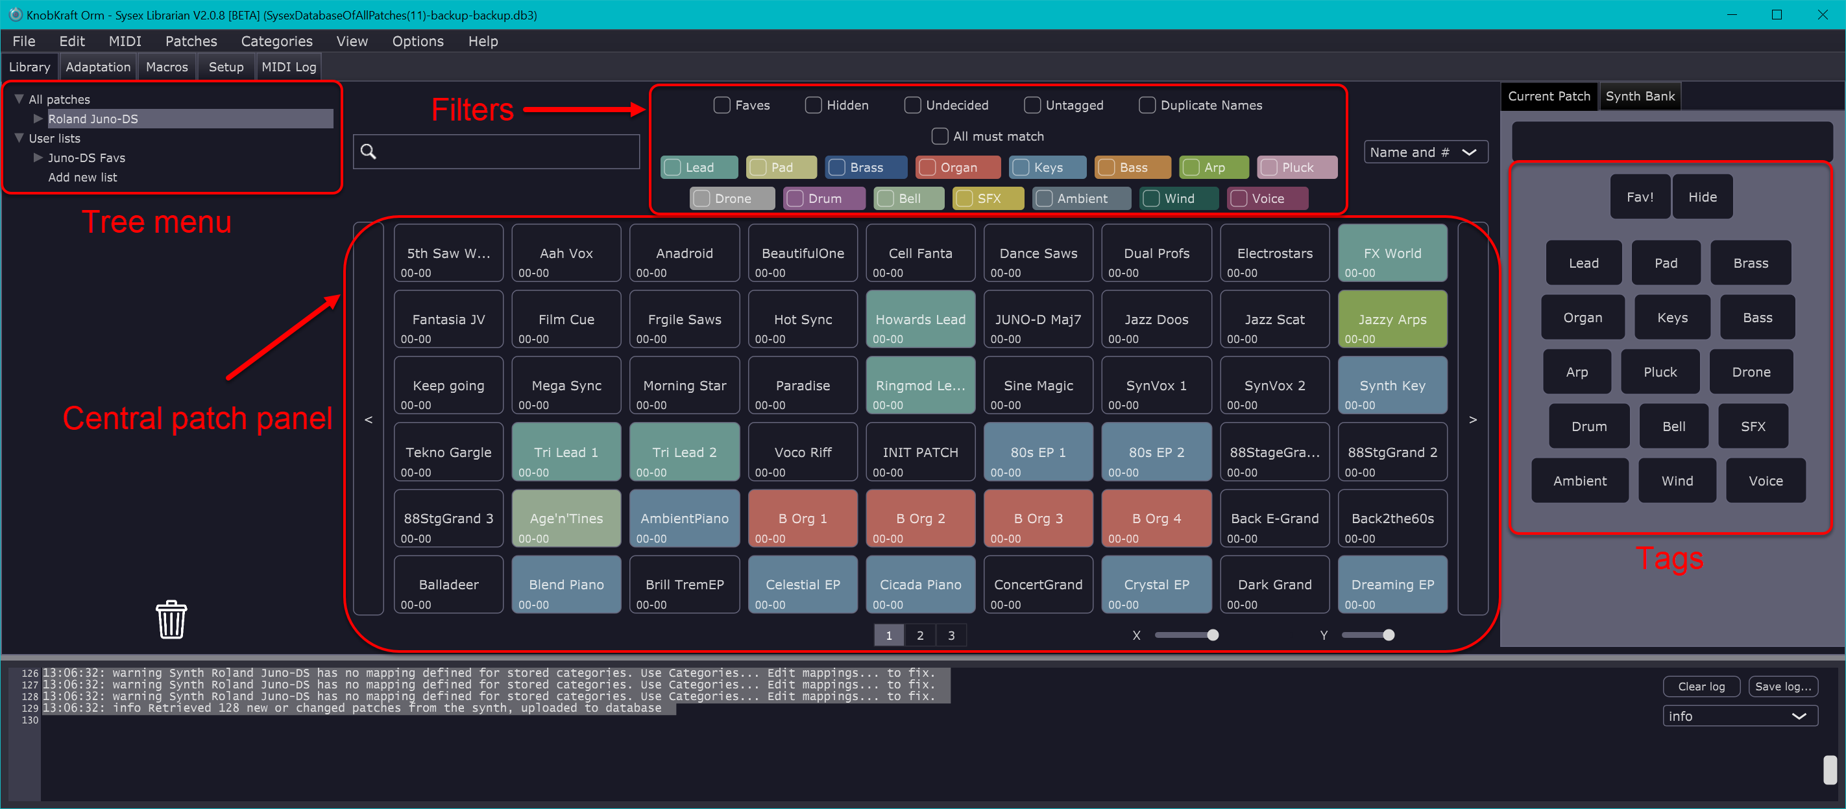The width and height of the screenshot is (1846, 809).
Task: Expand the Roland Juno-DS tree node
Action: pyautogui.click(x=38, y=119)
